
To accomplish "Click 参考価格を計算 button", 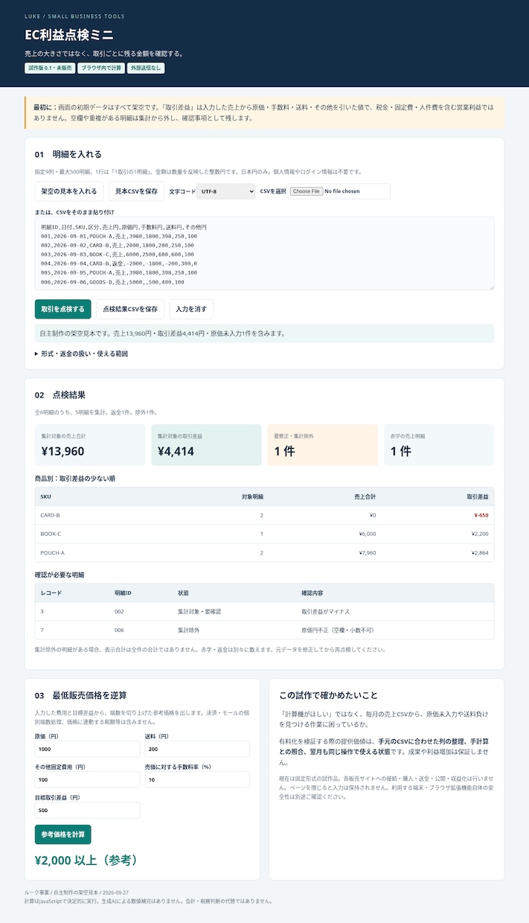I will pyautogui.click(x=62, y=834).
